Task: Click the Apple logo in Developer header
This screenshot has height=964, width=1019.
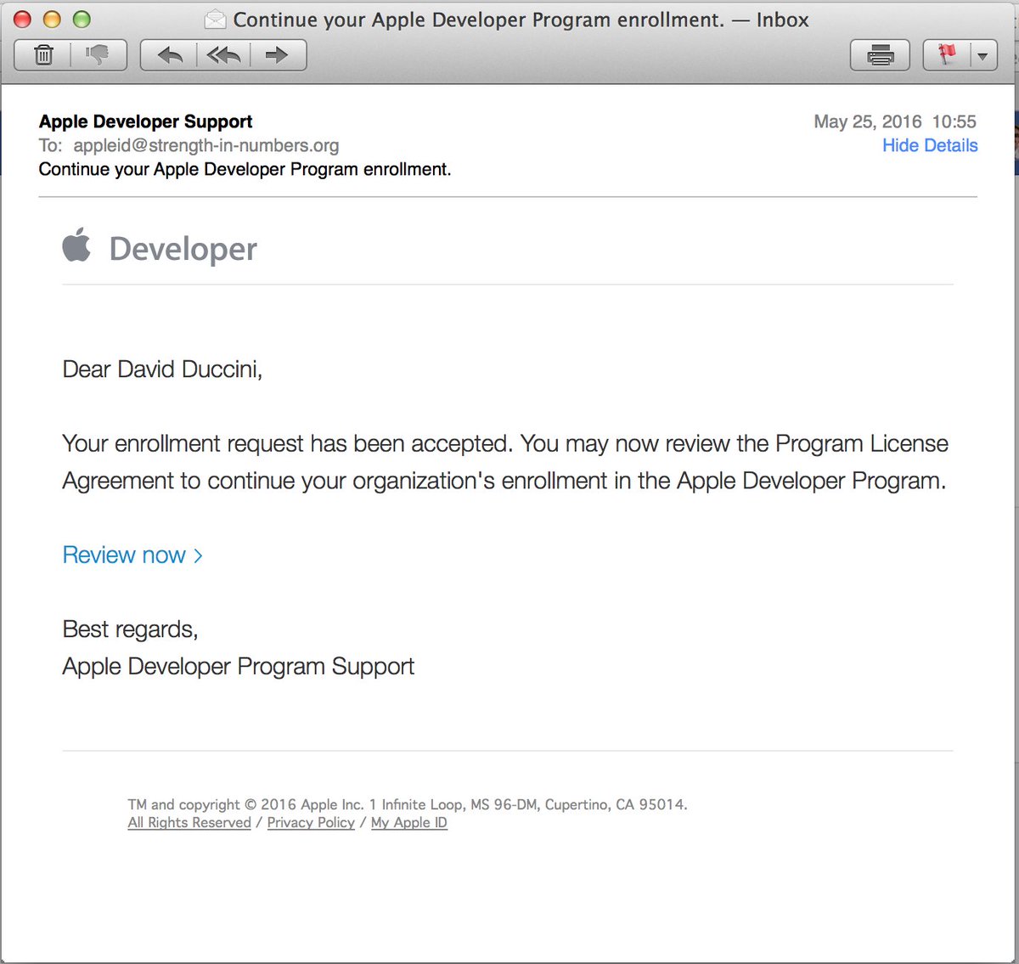Action: click(76, 245)
